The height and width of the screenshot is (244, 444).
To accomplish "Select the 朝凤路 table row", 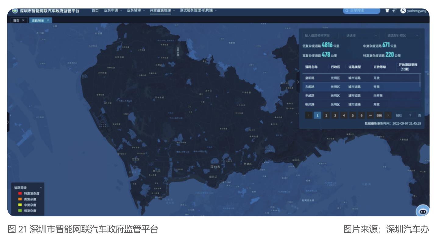I will point(361,104).
